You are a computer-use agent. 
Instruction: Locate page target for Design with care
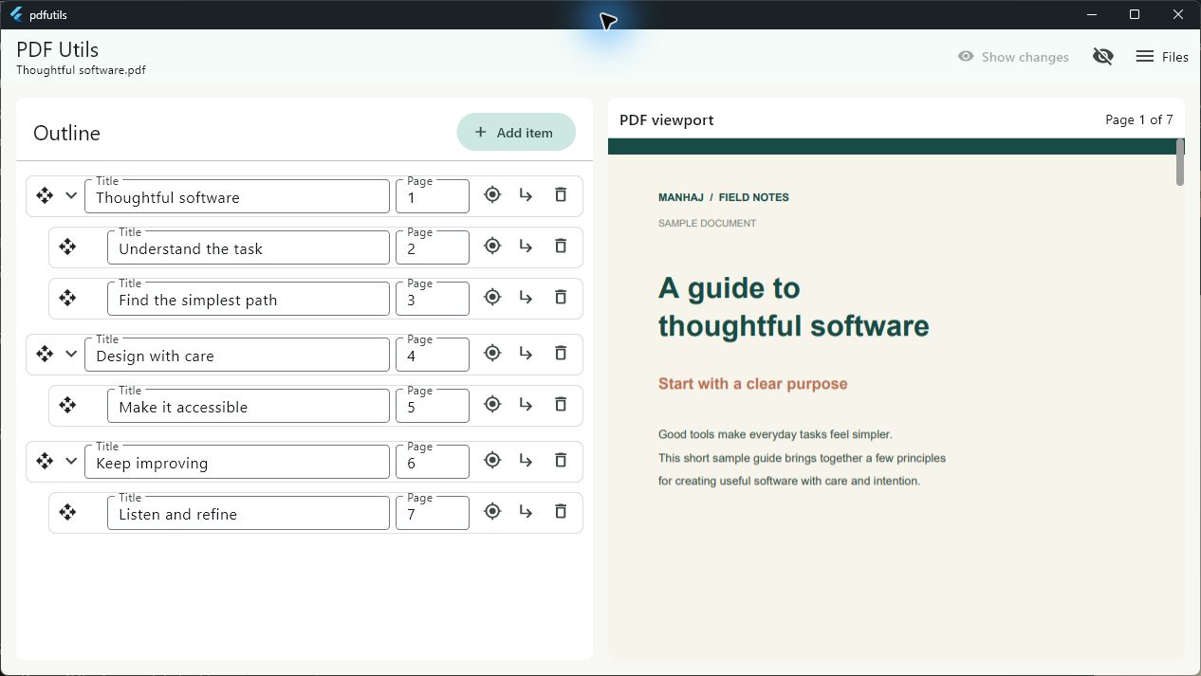click(x=492, y=353)
